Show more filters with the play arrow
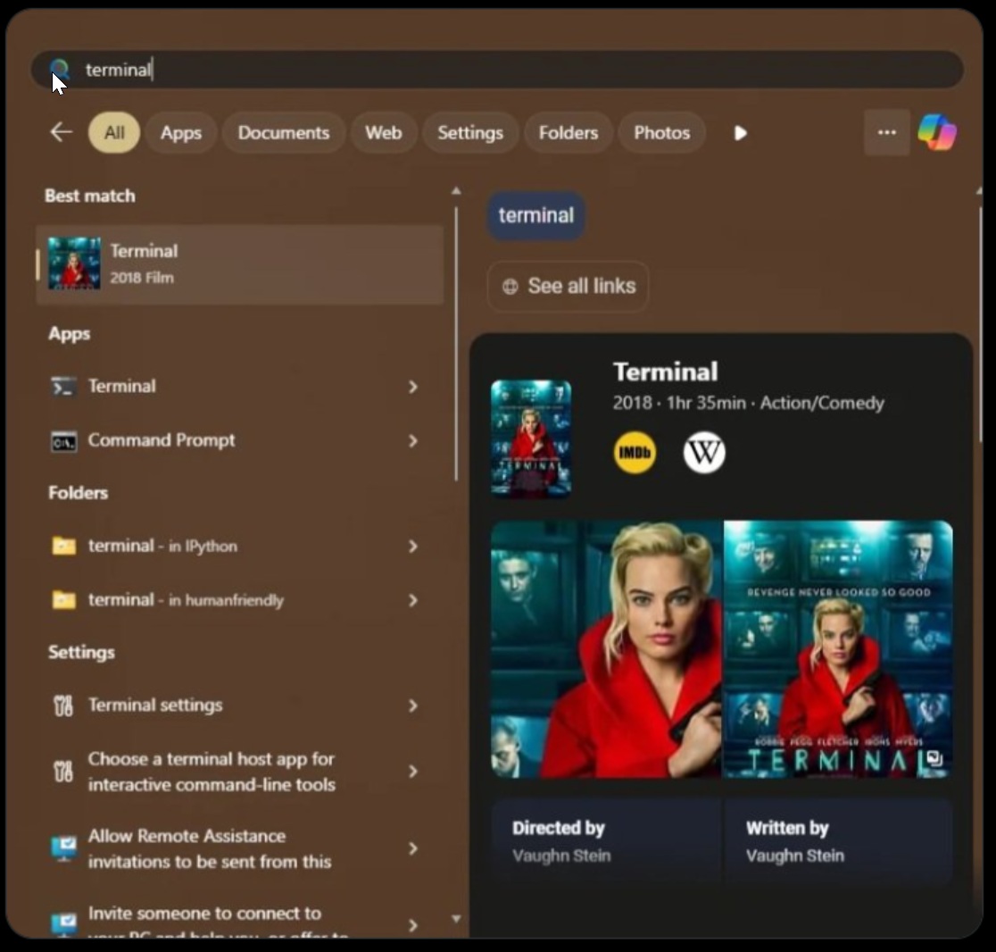996x952 pixels. point(740,133)
